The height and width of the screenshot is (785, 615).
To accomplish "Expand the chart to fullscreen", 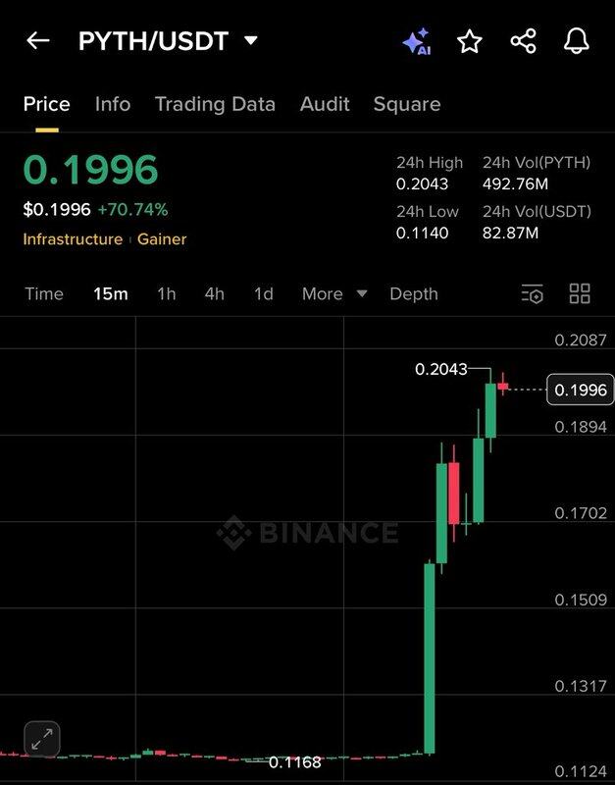I will point(42,739).
